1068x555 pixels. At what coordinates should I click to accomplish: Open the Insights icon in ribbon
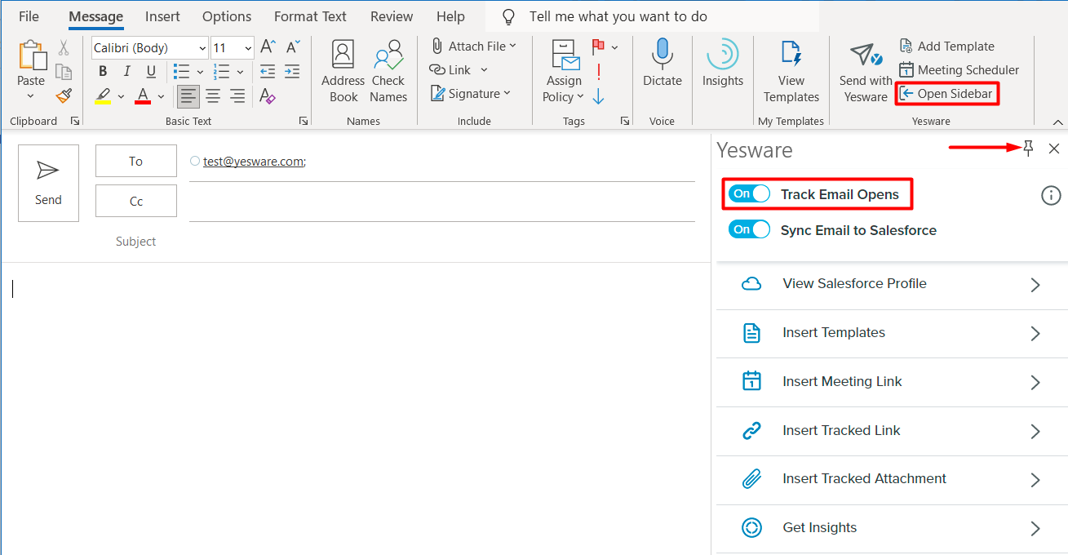point(722,55)
